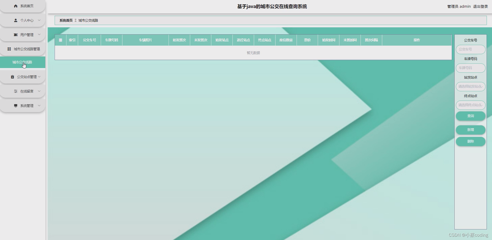492x240 pixels.
Task: Open the 始发站点 dropdown selector
Action: [471, 87]
